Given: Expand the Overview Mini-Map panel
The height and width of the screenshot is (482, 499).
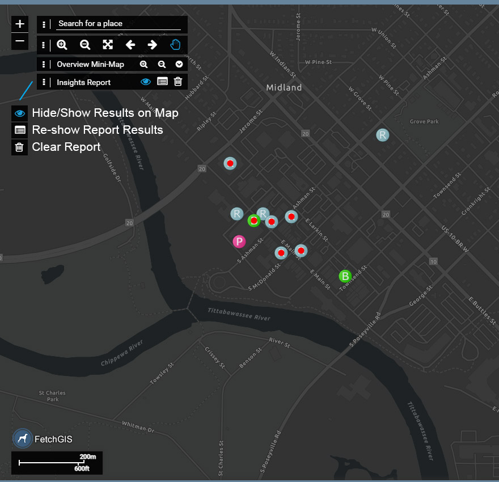Looking at the screenshot, I should pyautogui.click(x=179, y=65).
